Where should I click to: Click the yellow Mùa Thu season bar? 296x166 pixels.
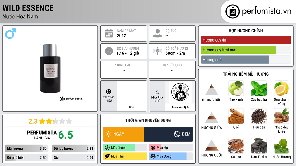click(125, 156)
